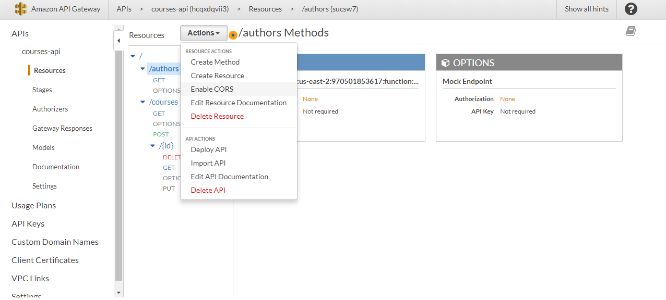Open Authorizers in the sidebar
666x300 pixels.
50,109
